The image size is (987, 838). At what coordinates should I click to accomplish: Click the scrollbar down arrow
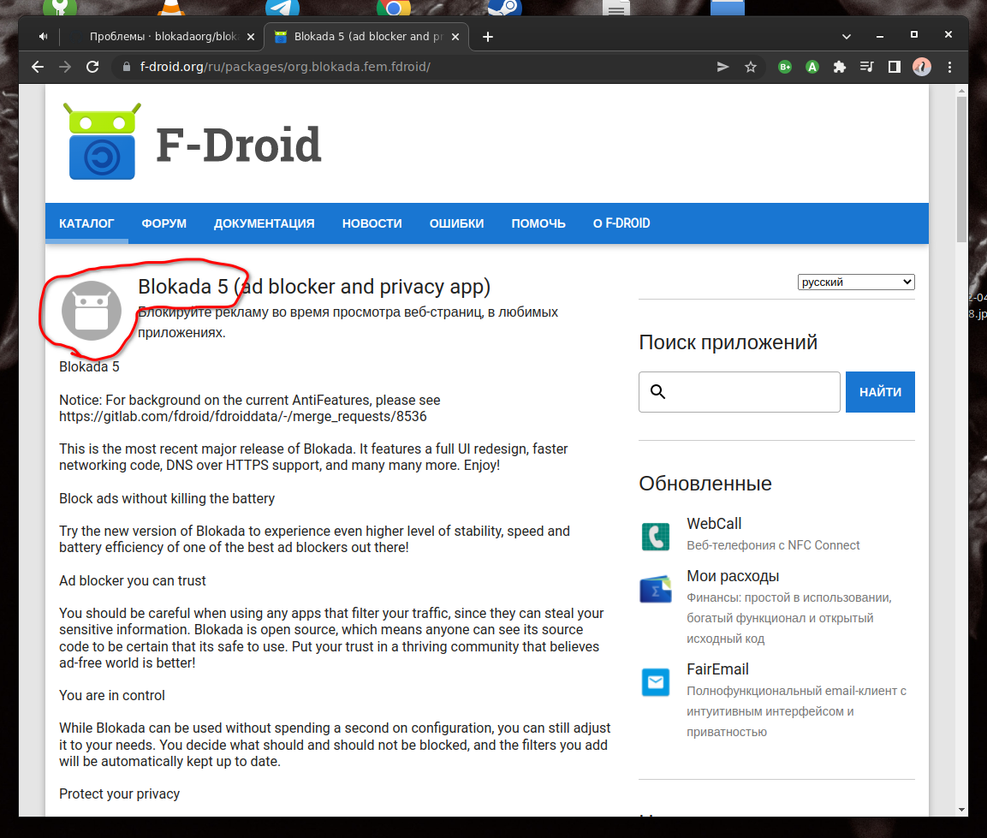[x=961, y=810]
